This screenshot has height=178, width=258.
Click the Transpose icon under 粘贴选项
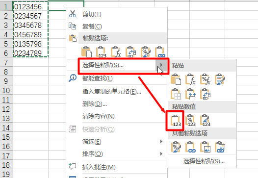tap(130, 52)
